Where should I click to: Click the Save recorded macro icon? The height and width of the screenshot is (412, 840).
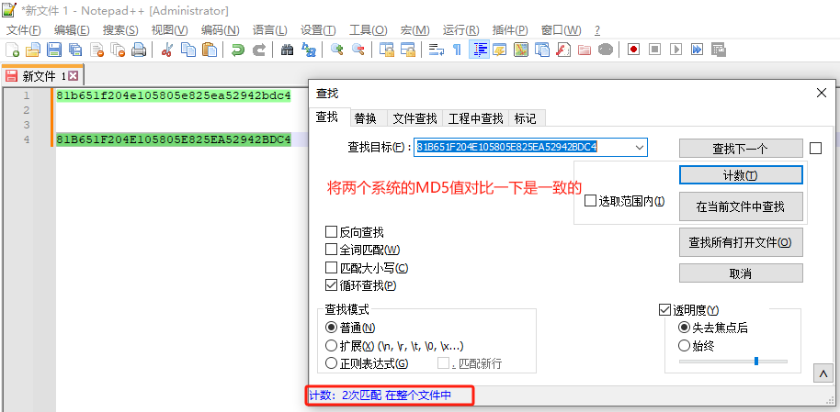(719, 50)
